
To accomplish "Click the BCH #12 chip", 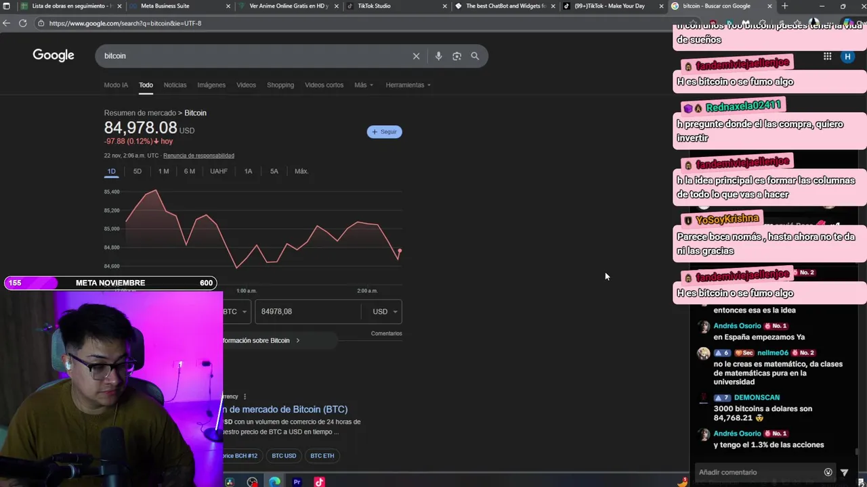I will point(242,456).
